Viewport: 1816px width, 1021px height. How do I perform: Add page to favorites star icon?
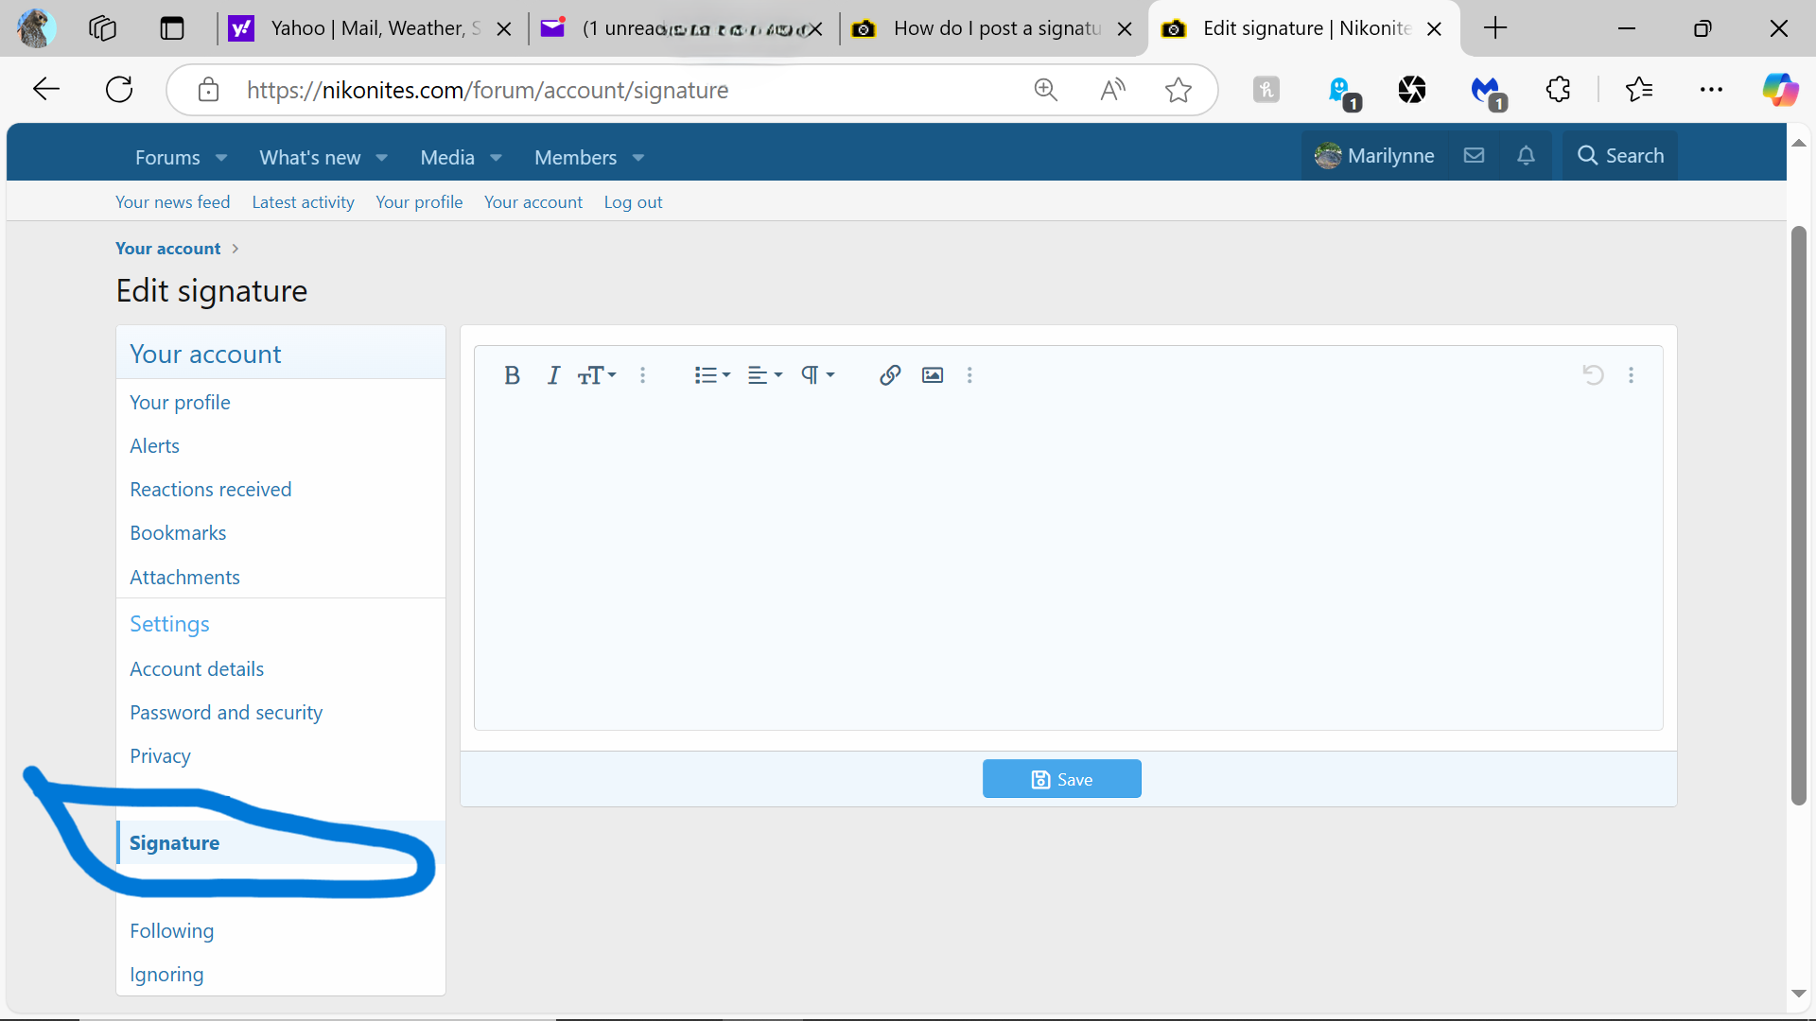pos(1178,90)
